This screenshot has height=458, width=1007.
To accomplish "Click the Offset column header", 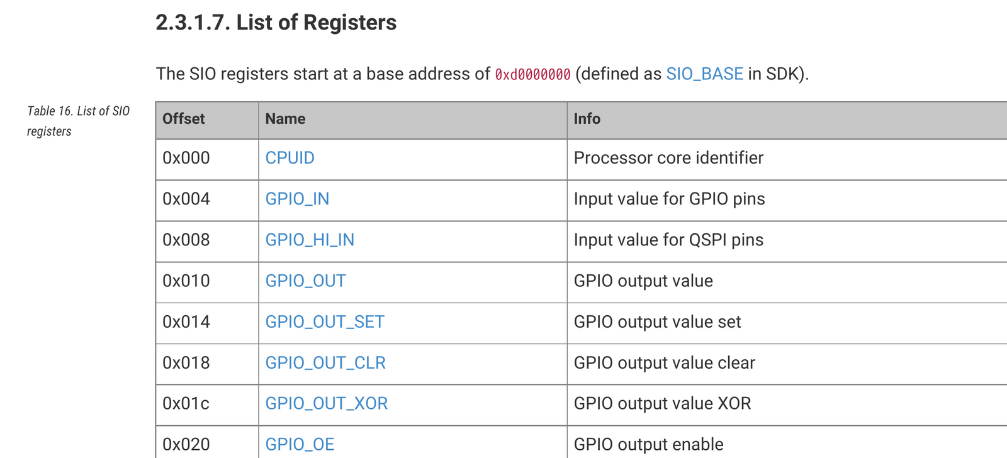I will (184, 119).
